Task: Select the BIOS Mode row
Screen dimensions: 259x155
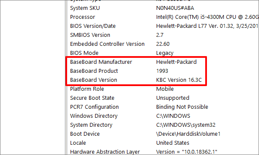Action: click(x=163, y=53)
